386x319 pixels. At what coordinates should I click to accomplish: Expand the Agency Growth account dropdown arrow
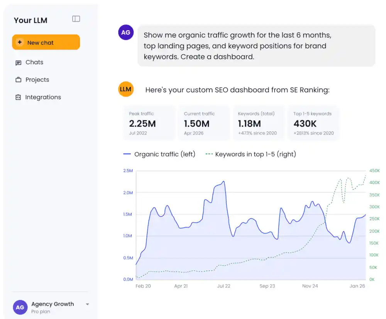click(87, 304)
